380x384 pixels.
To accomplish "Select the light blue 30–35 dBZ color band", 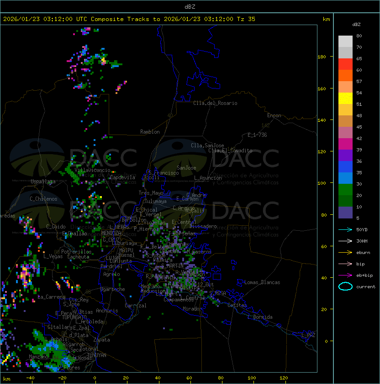I will [x=345, y=178].
